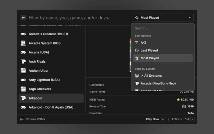Focus the filter by name search field
The height and width of the screenshot is (134, 214).
(70, 18)
